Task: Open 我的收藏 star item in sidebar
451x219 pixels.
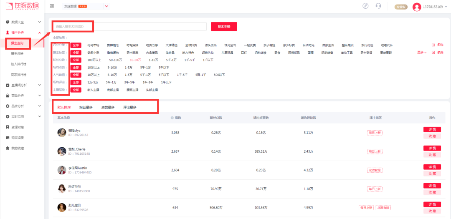Action: pos(18,148)
